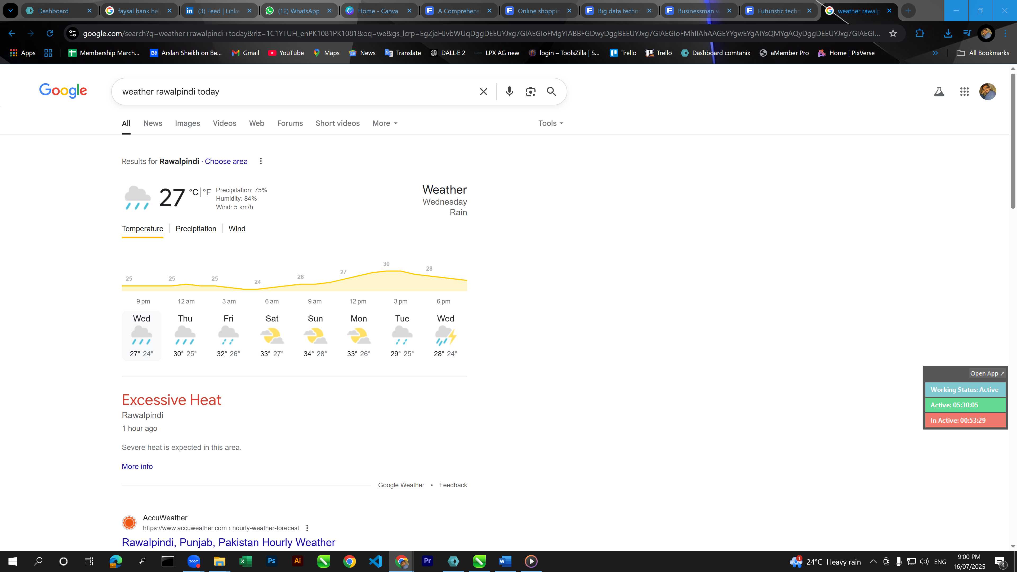Reload the current page
The image size is (1017, 572).
pos(50,34)
